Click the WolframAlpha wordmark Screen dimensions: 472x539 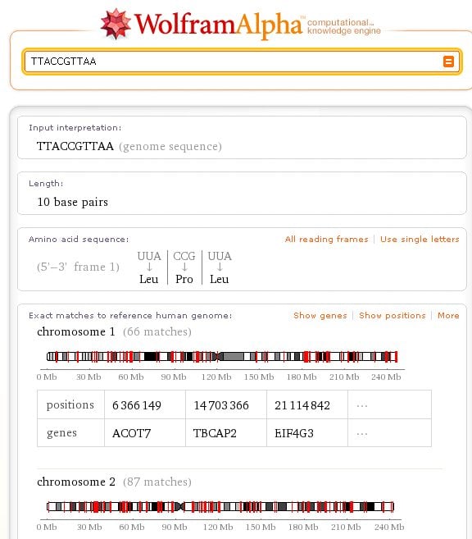pos(218,25)
